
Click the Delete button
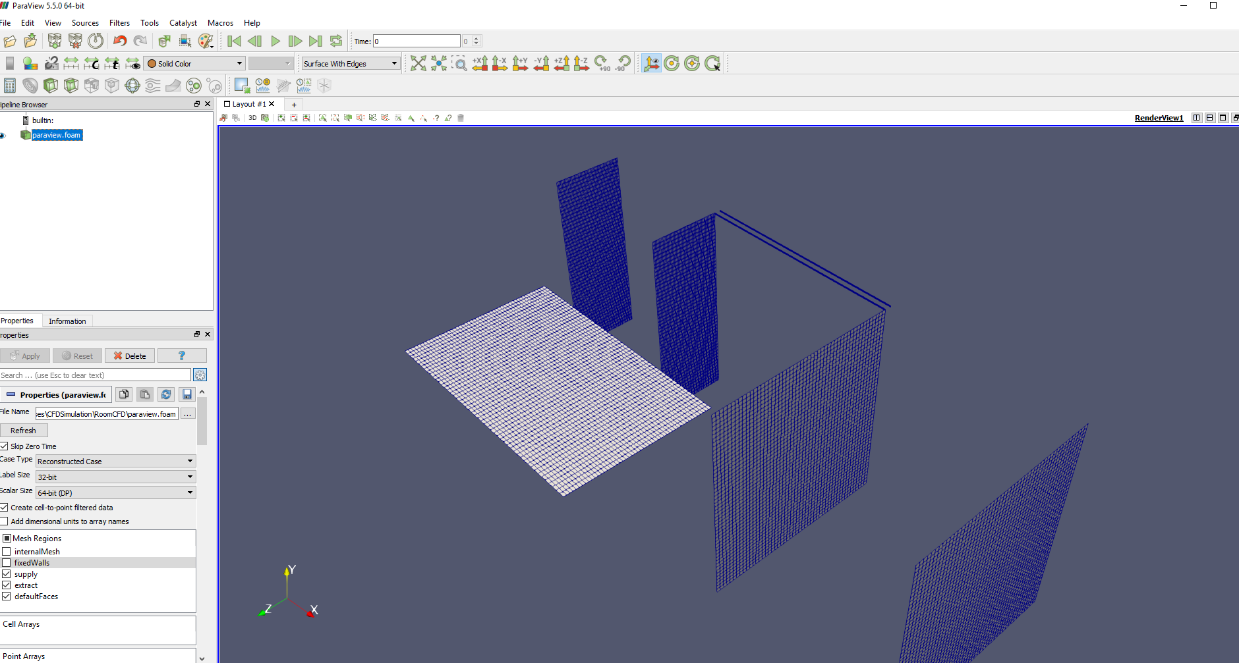[130, 356]
